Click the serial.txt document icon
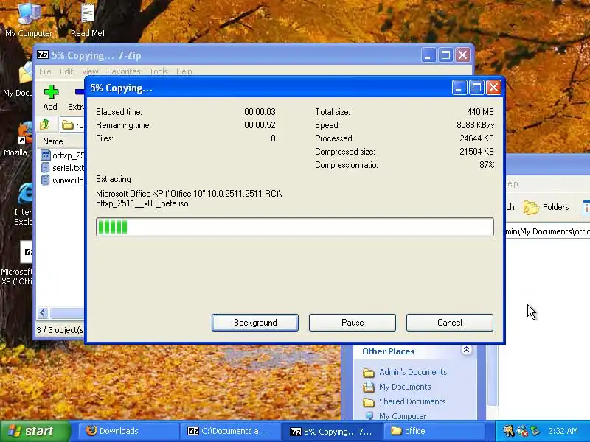The height and width of the screenshot is (442, 590). click(46, 168)
